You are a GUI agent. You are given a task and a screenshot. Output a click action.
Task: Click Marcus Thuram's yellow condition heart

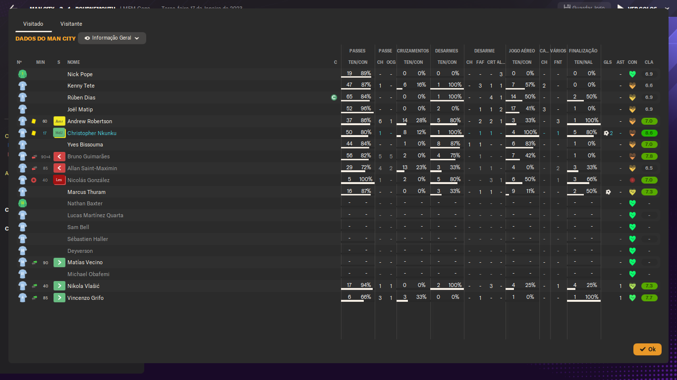632,192
